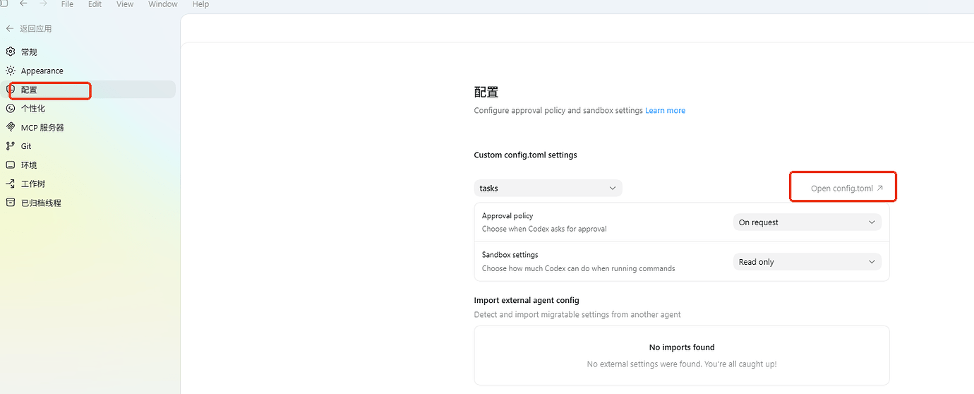
Task: Click the 常规 gear icon in sidebar
Action: 11,52
